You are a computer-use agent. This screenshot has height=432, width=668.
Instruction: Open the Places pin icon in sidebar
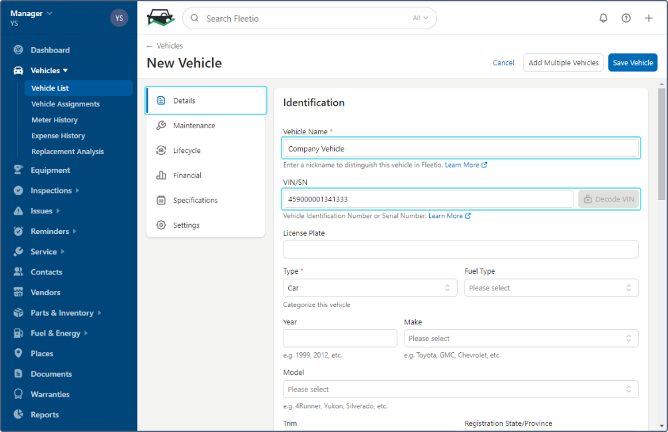(x=18, y=354)
